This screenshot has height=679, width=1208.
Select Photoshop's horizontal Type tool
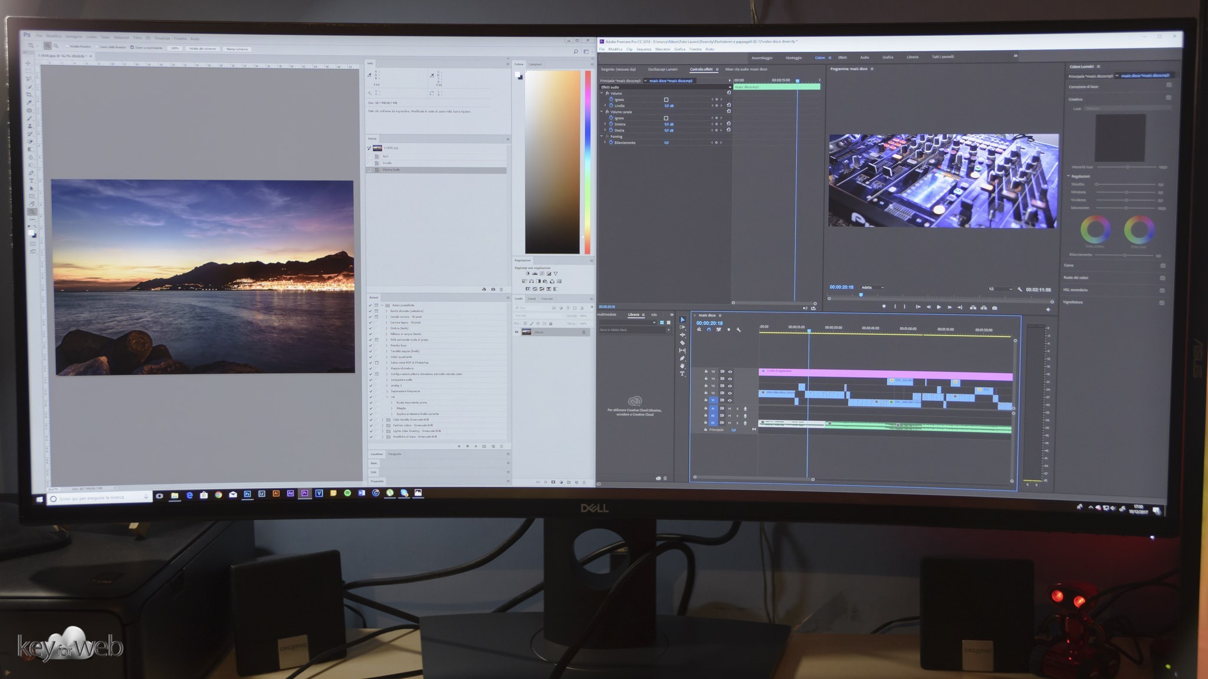31,181
